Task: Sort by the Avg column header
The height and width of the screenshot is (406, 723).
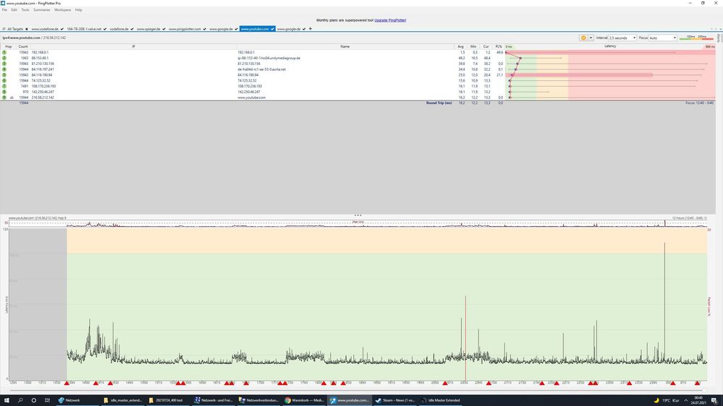Action: 460,46
